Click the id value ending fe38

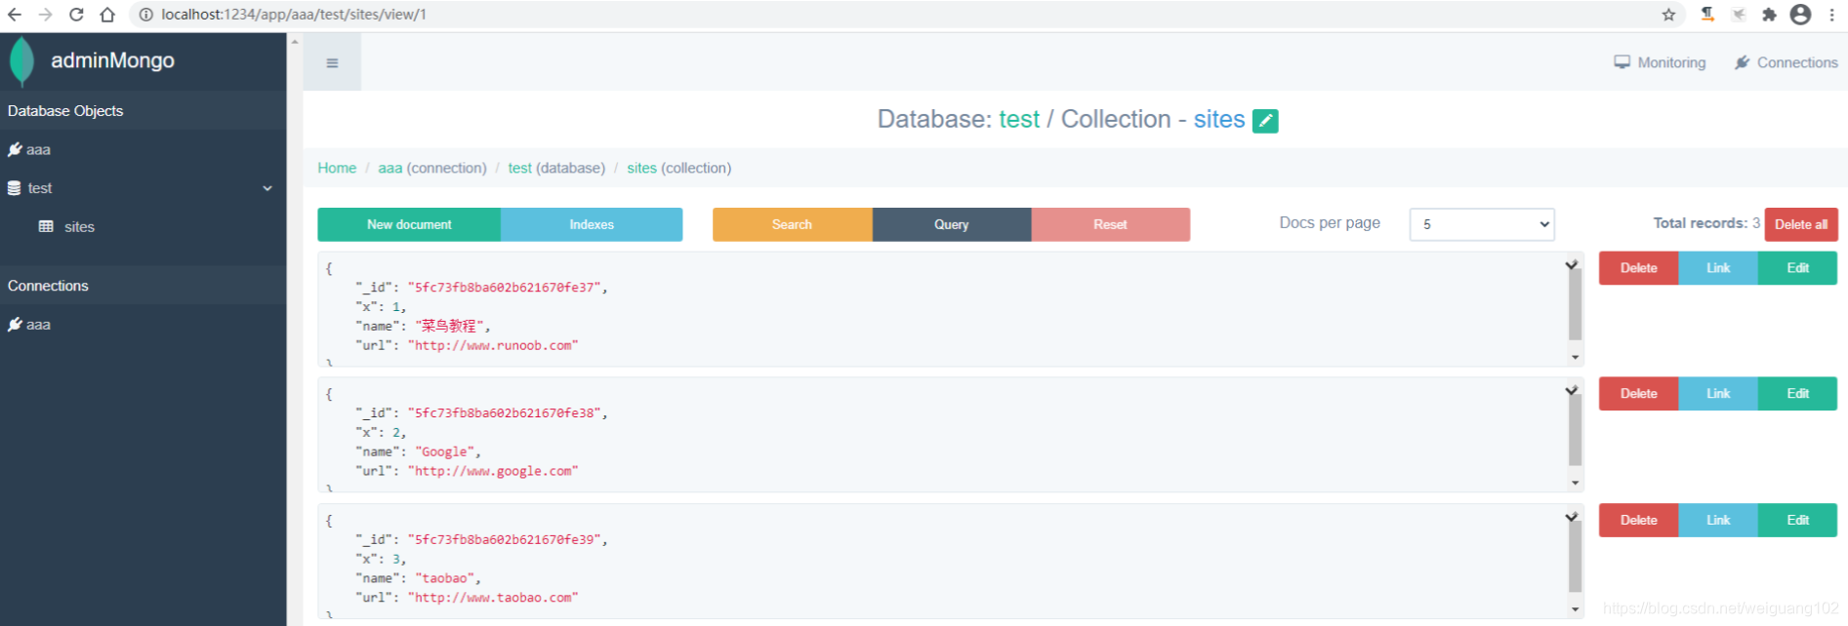(x=504, y=413)
